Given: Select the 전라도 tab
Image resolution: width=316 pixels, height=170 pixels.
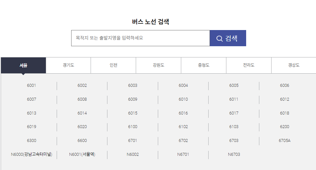Looking at the screenshot, I should (249, 65).
